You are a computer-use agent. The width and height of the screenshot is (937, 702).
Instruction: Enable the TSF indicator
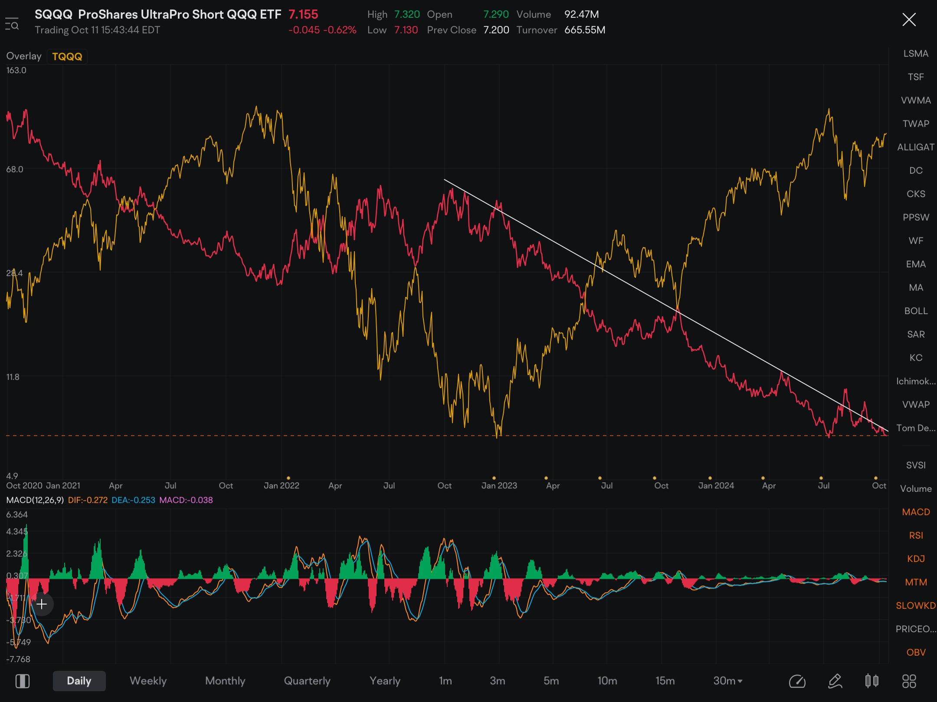click(916, 77)
